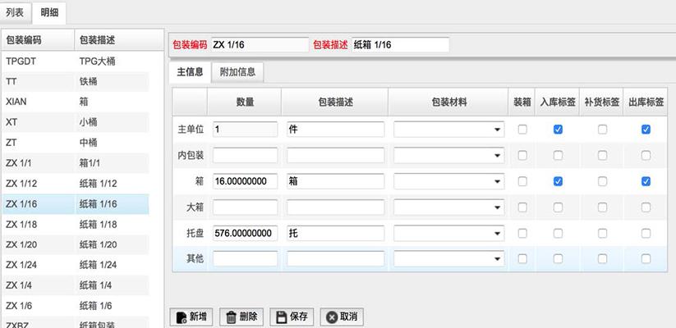Click 包装描述 field containing 件
This screenshot has height=328, width=676.
pyautogui.click(x=335, y=129)
